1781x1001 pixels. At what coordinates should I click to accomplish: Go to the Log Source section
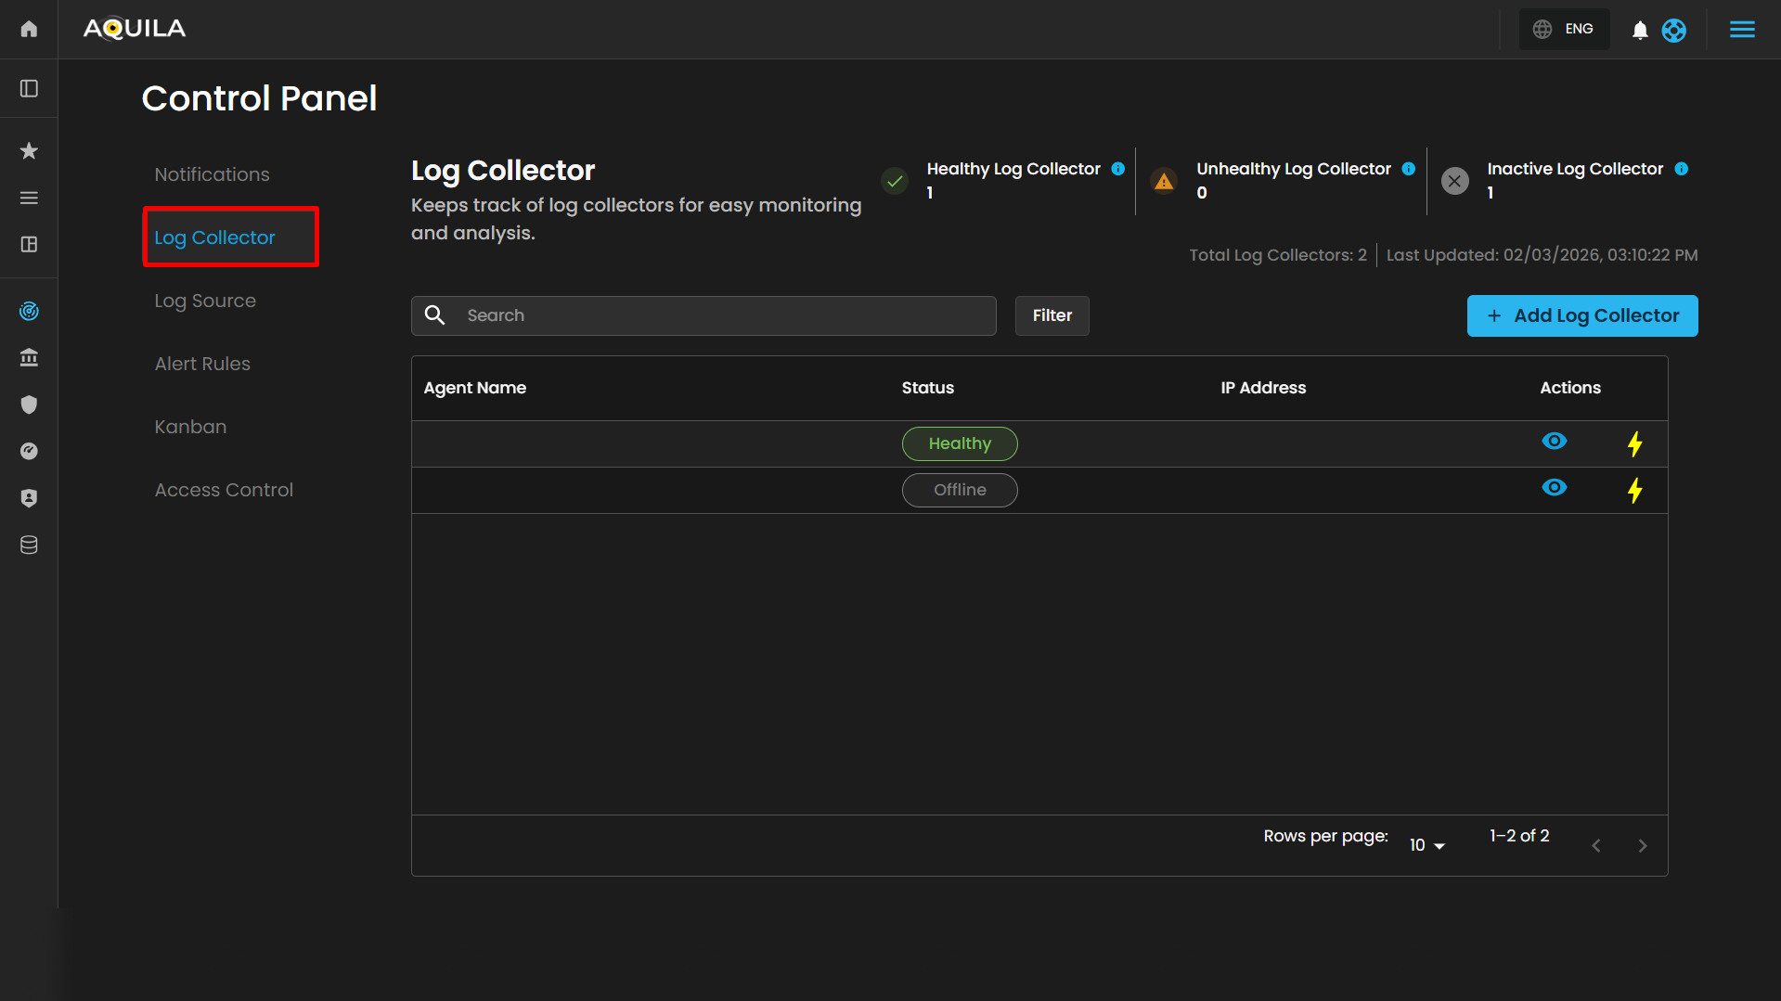pos(205,301)
